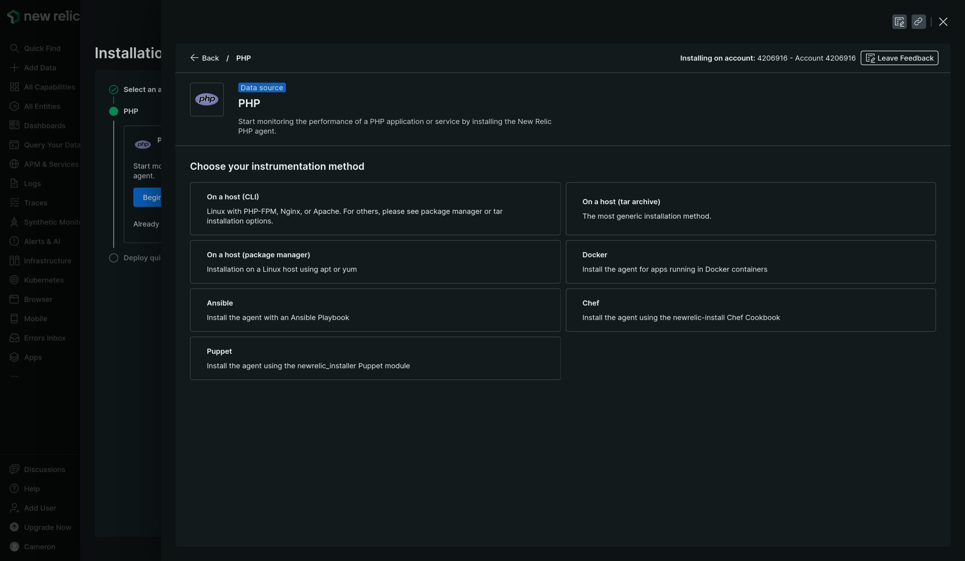This screenshot has width=965, height=561.
Task: Select On a host CLI method
Action: [375, 208]
